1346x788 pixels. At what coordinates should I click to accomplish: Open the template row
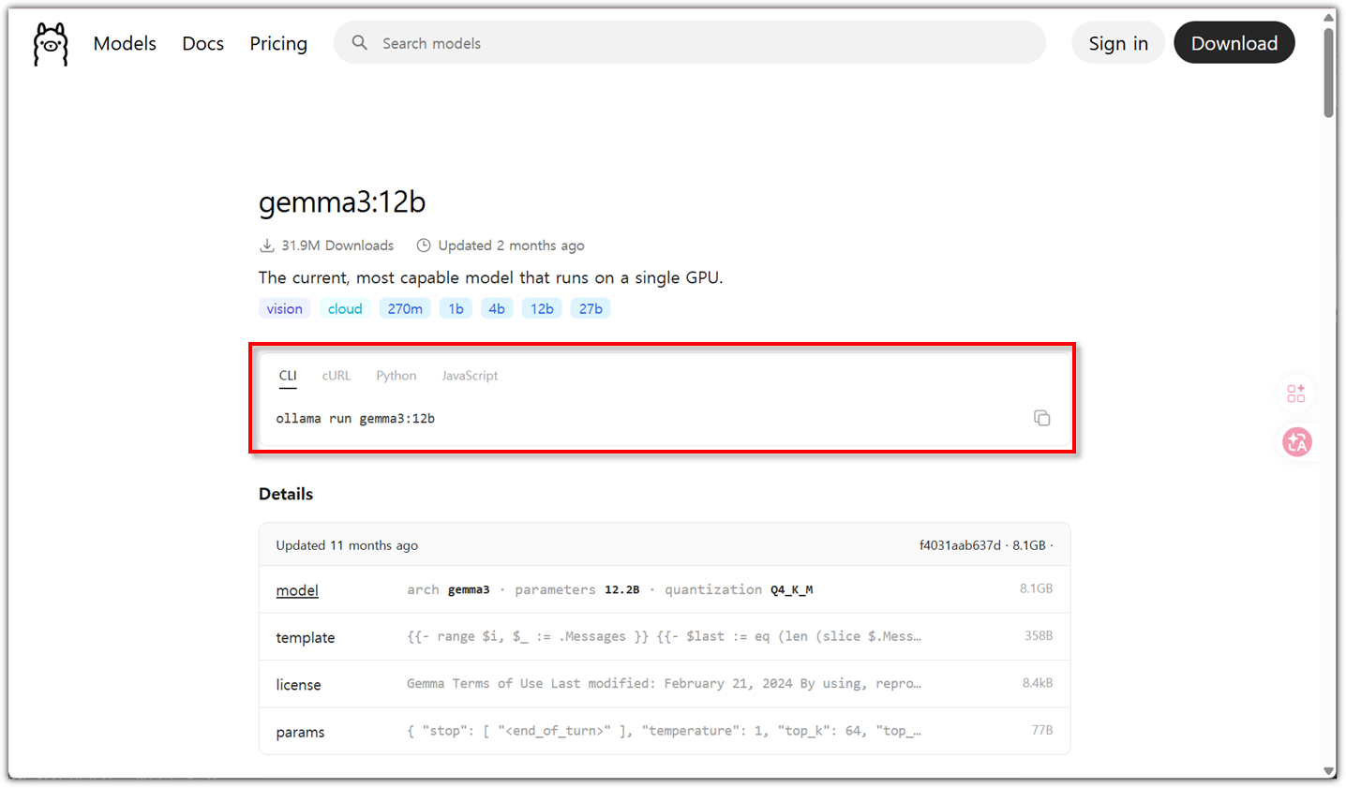pyautogui.click(x=665, y=637)
